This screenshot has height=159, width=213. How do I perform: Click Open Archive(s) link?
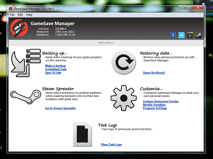pos(154,73)
